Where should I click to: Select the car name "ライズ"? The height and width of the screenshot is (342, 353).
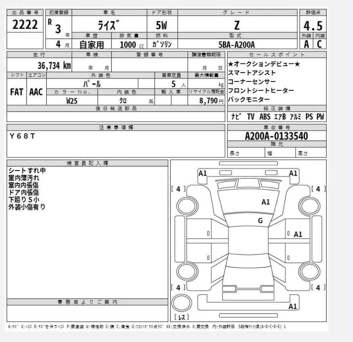tap(109, 25)
